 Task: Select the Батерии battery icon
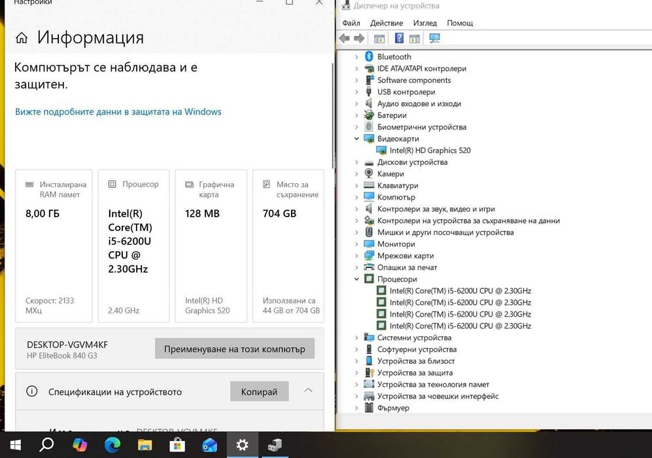click(369, 114)
